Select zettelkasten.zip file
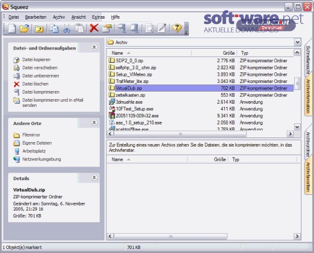Screen dimensions: 314x253 [x=130, y=95]
